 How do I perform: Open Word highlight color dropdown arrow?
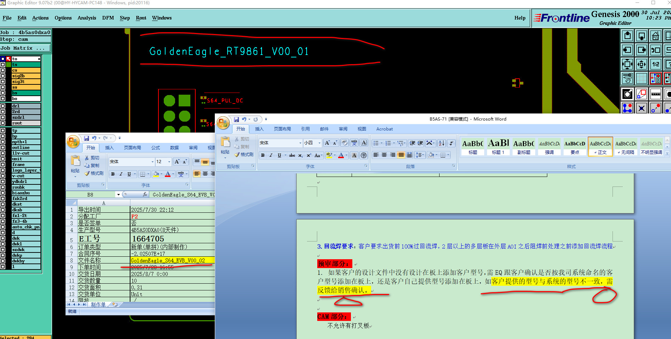(x=335, y=155)
